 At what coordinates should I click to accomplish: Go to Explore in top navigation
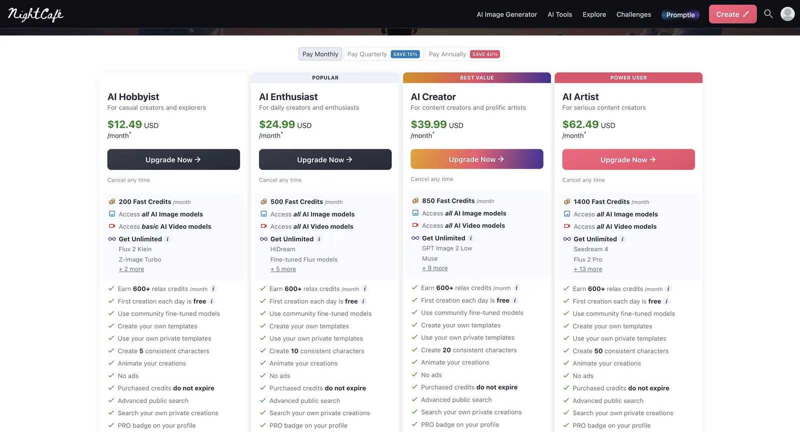point(594,14)
